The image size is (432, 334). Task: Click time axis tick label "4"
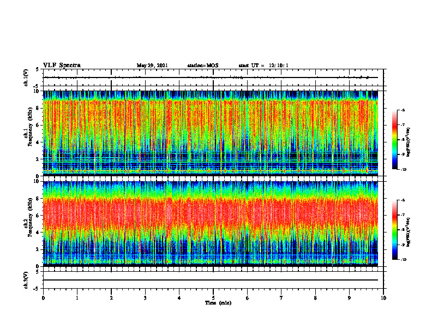(x=179, y=298)
